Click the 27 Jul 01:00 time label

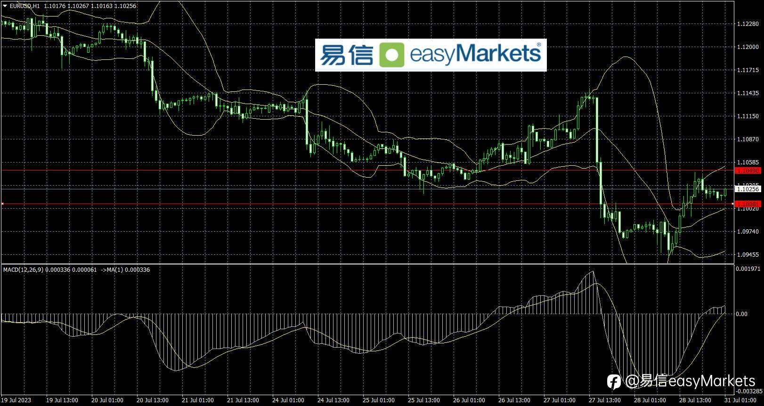[x=560, y=400]
